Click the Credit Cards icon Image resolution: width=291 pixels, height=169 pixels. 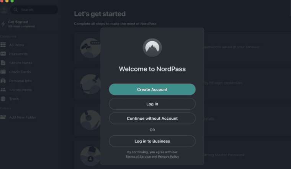pyautogui.click(x=3, y=72)
